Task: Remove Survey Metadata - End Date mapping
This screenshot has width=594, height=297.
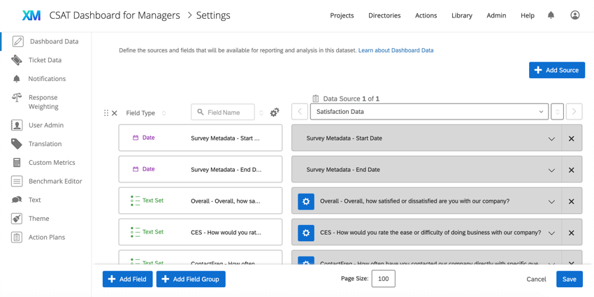Action: click(571, 170)
